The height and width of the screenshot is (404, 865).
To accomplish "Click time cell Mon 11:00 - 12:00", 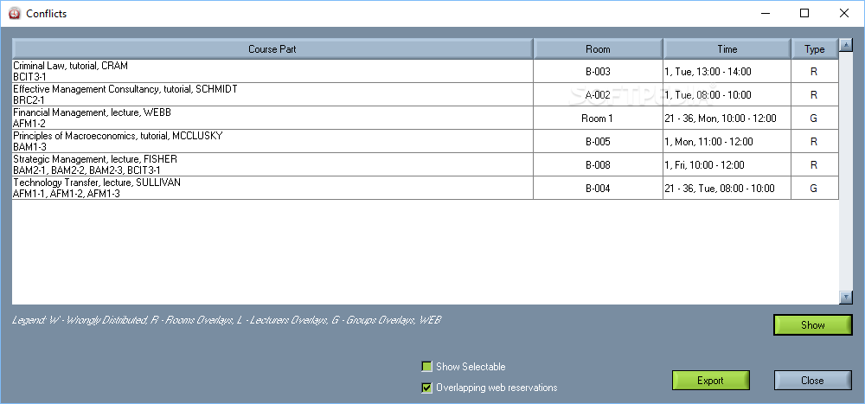I will [x=727, y=142].
